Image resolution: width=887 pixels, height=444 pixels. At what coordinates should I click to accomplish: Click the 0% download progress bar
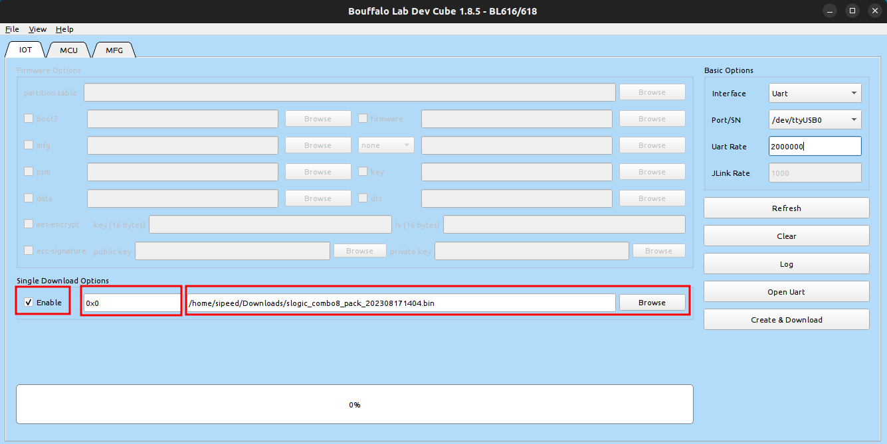click(355, 404)
